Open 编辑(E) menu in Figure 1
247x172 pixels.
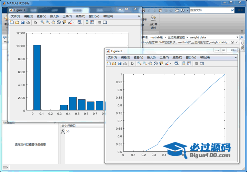point(29,16)
